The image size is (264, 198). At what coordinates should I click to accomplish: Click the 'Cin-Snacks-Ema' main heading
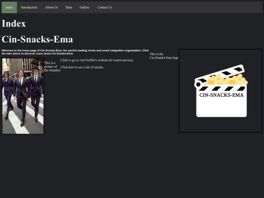tap(37, 39)
